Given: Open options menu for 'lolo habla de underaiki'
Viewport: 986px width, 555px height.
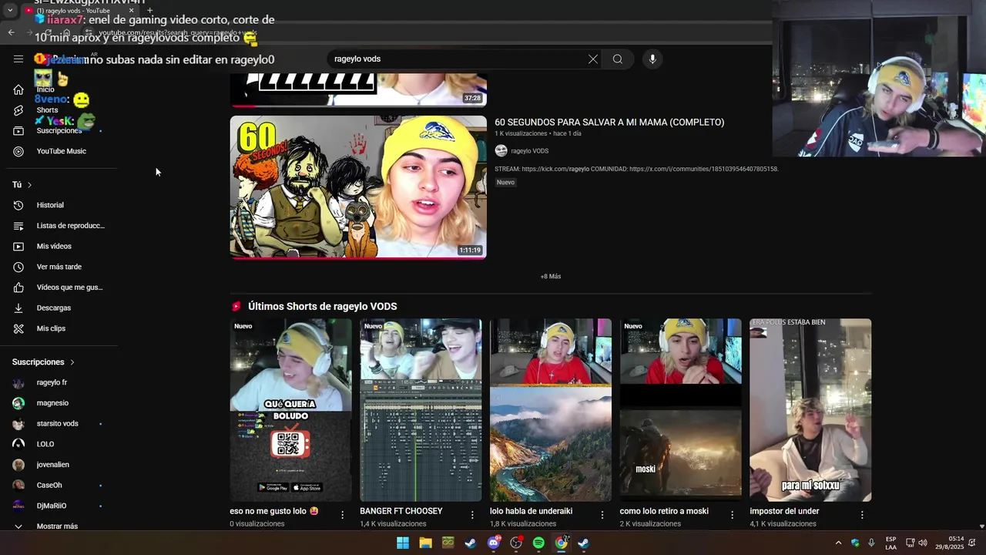Looking at the screenshot, I should point(602,515).
